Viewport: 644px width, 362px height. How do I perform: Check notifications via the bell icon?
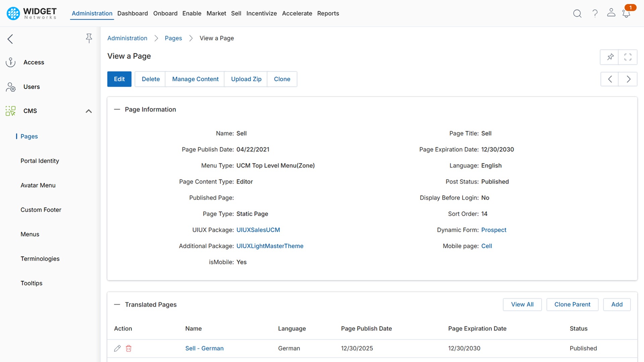point(626,14)
